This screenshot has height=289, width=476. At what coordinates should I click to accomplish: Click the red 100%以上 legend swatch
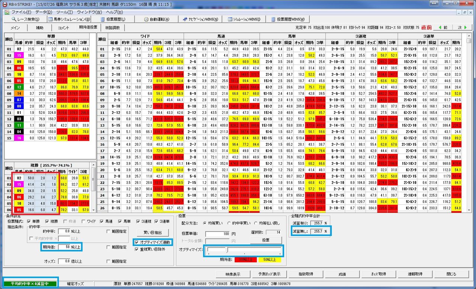pos(246,259)
